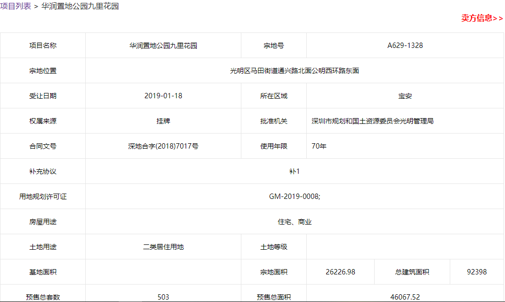Click the 补1 supplementary agreement entry
This screenshot has width=505, height=302.
tap(294, 171)
